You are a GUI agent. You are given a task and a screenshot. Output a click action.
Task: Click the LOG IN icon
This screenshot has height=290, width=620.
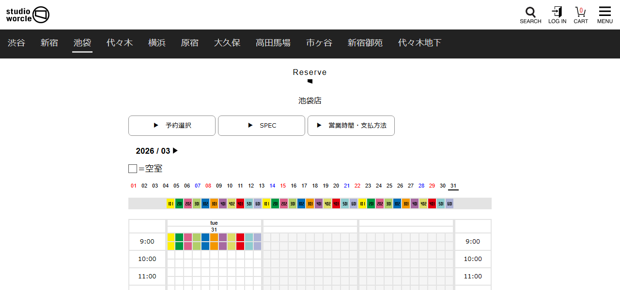click(557, 12)
